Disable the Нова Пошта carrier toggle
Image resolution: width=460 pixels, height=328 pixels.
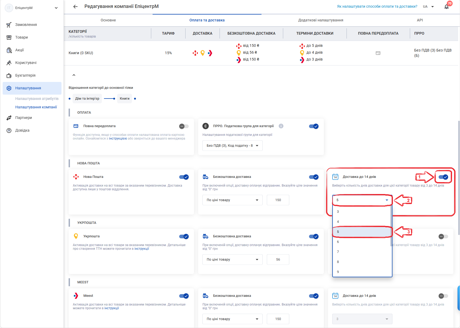point(184,177)
